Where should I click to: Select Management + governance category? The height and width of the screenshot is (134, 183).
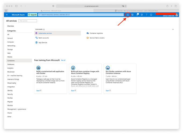(x=17, y=109)
